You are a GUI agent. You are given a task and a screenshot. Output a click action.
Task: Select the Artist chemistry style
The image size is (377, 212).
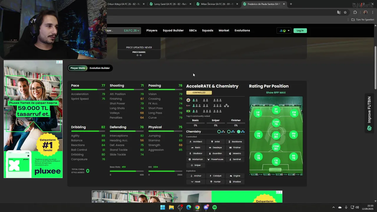215,142
